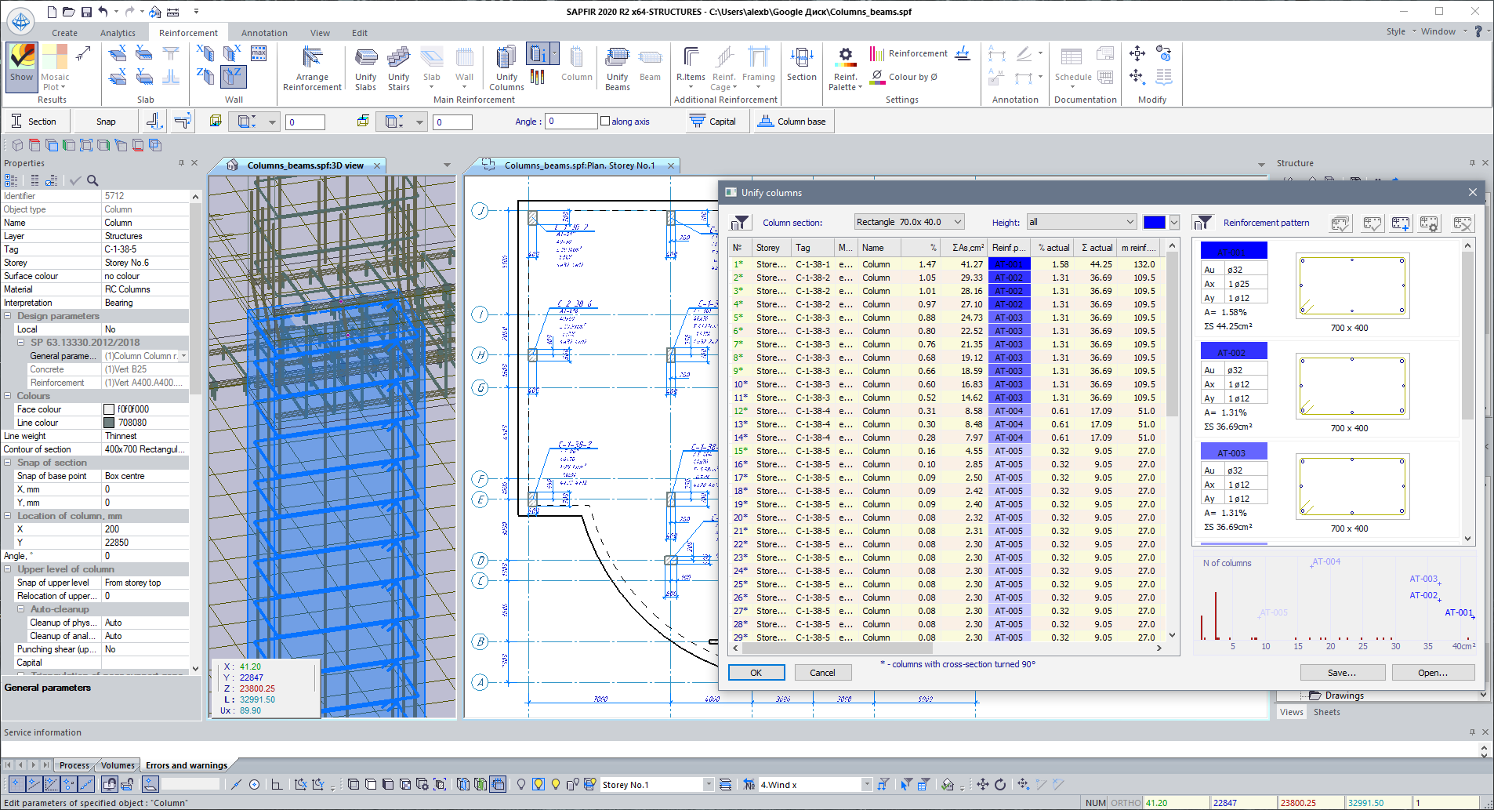Open the Storey No.1 selector at bottom

pos(657,783)
